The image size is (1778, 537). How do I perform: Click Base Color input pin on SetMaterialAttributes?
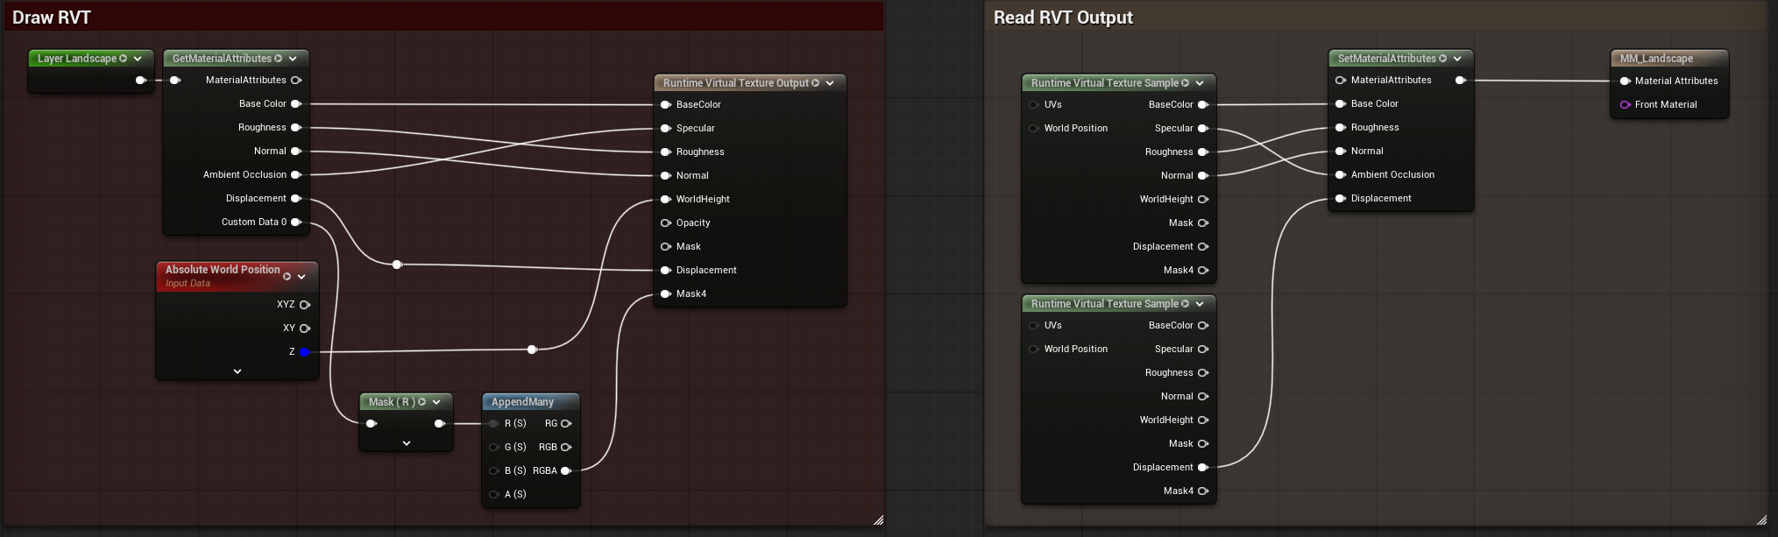point(1341,104)
